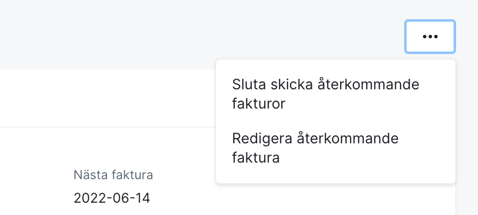The height and width of the screenshot is (215, 478).
Task: Click the text "fakturor" in the menu
Action: pyautogui.click(x=259, y=104)
